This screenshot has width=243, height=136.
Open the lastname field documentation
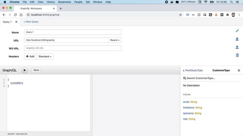click(188, 113)
